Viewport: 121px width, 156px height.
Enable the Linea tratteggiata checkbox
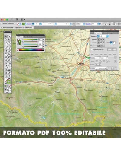91,49
